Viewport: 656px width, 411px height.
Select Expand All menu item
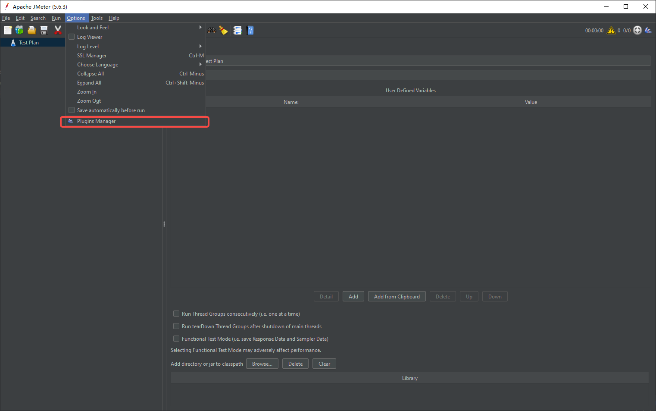[x=135, y=82]
